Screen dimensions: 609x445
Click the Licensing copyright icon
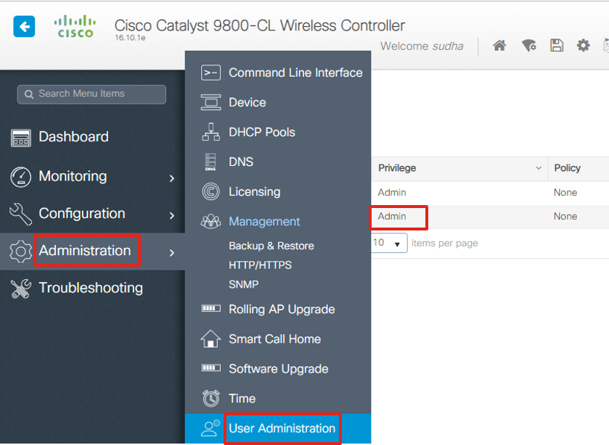[211, 191]
